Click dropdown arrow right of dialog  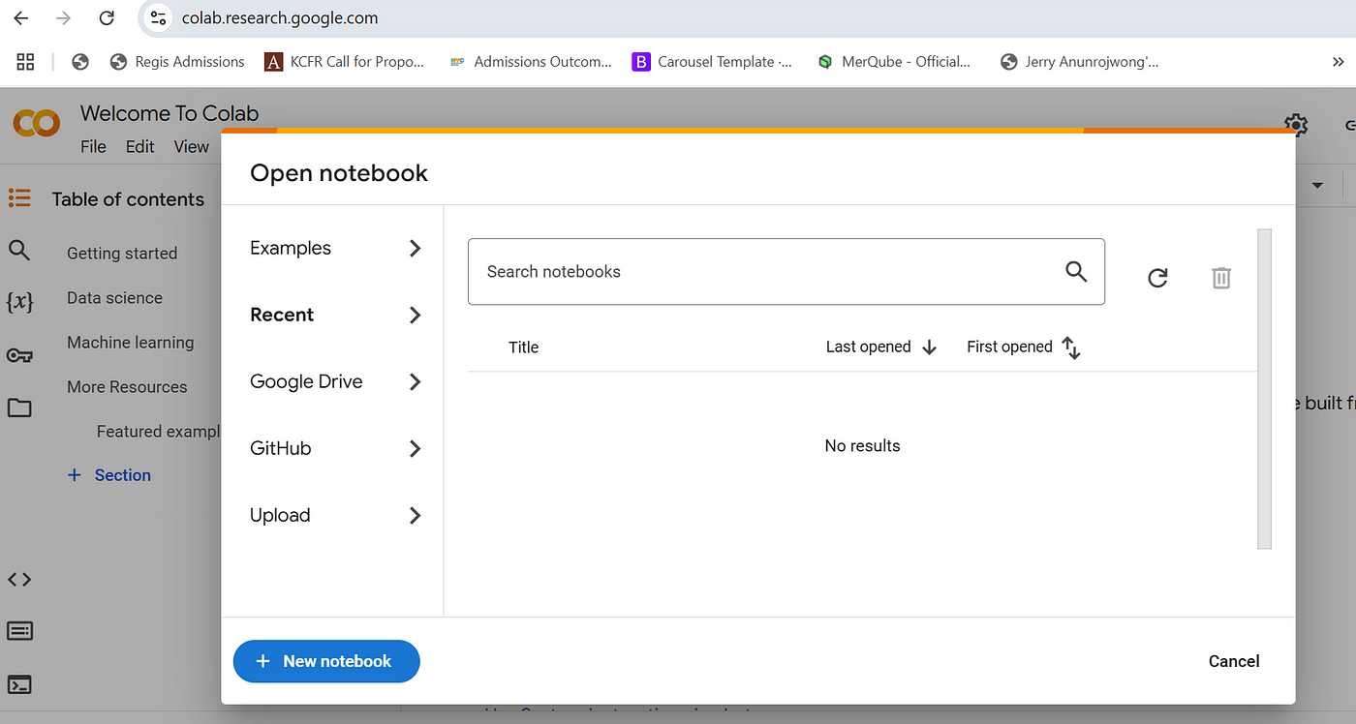[x=1317, y=185]
